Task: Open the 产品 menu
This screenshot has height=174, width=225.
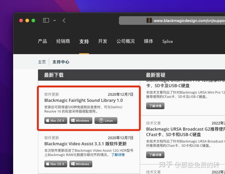Action: [x=42, y=41]
